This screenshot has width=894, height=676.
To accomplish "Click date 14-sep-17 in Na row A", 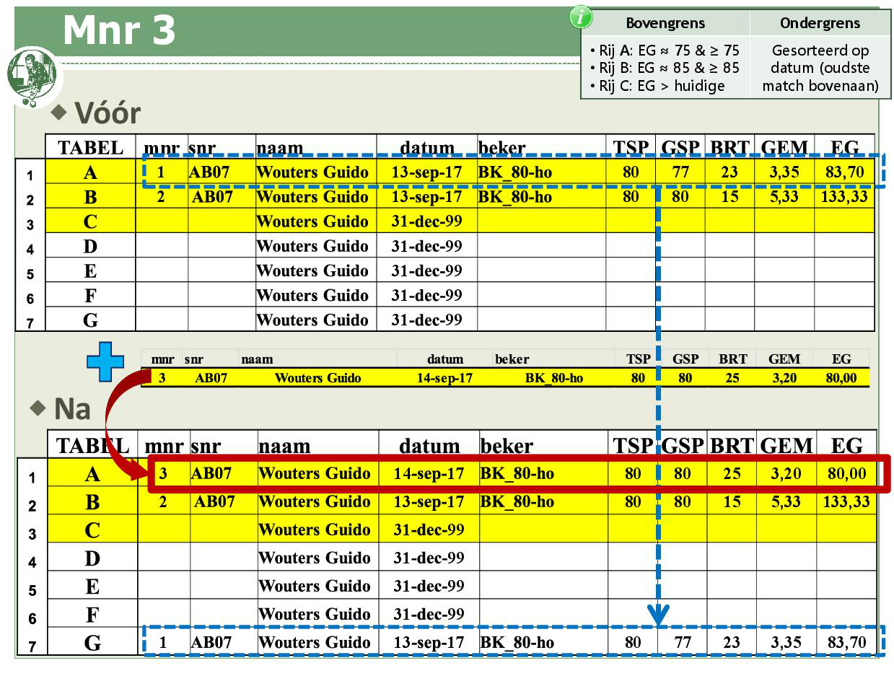I will click(429, 474).
